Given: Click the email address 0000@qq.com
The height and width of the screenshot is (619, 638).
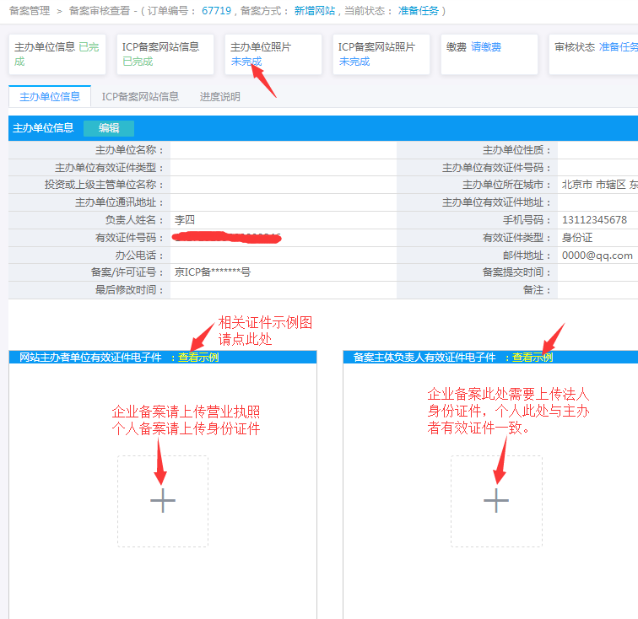Looking at the screenshot, I should pyautogui.click(x=597, y=256).
